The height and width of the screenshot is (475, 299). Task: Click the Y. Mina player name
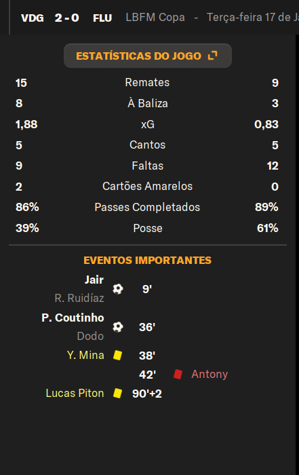(85, 355)
